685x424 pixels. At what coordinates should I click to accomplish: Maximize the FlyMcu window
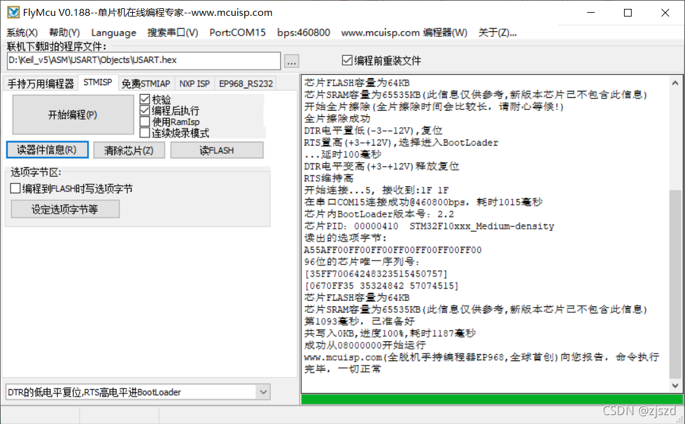tap(628, 13)
